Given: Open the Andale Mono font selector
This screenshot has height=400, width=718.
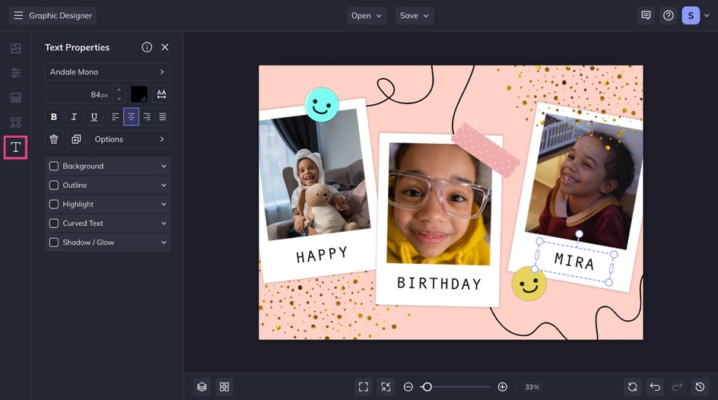Looking at the screenshot, I should (x=107, y=71).
